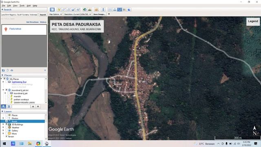
Task: Show sunlight across the landscape icon
Action: tap(90, 9)
